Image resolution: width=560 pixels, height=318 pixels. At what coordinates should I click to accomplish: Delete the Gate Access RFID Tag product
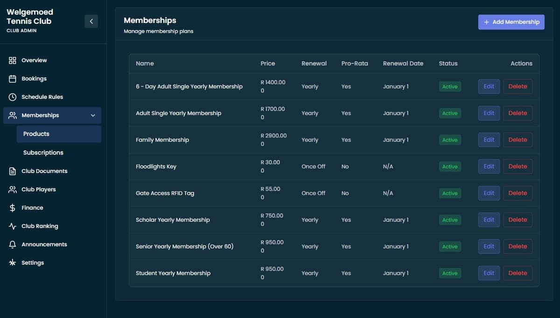[x=518, y=193]
